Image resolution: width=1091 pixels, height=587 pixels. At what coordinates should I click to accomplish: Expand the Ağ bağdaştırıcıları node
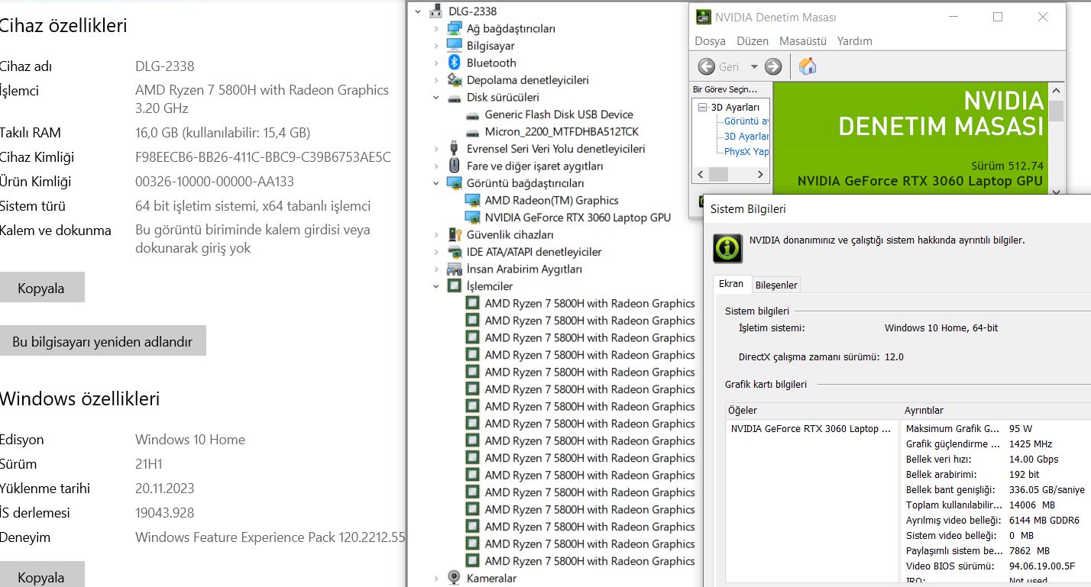[436, 28]
